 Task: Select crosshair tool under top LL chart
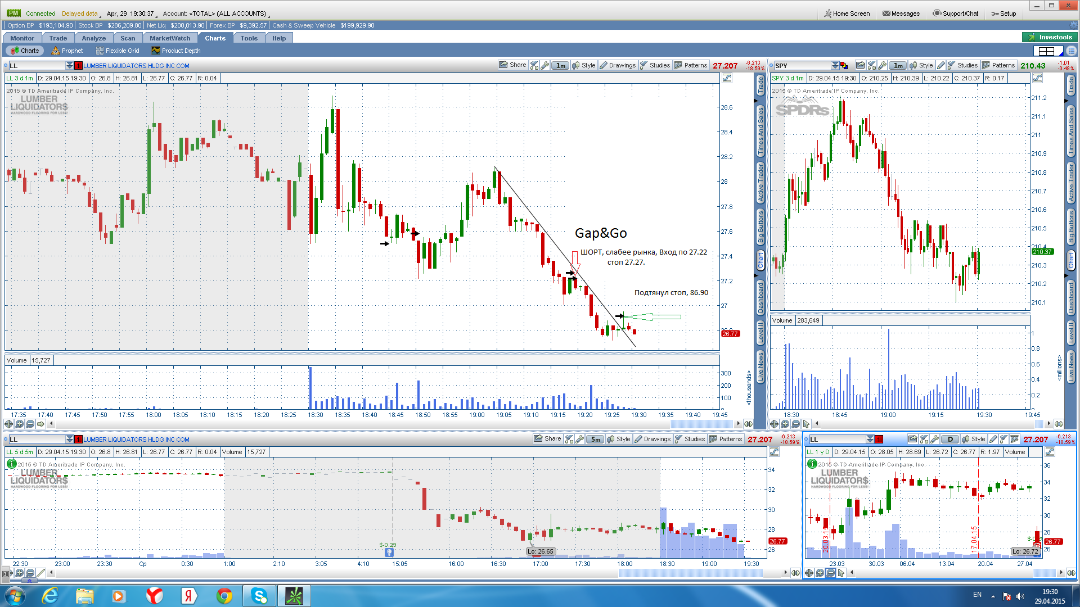pyautogui.click(x=9, y=424)
